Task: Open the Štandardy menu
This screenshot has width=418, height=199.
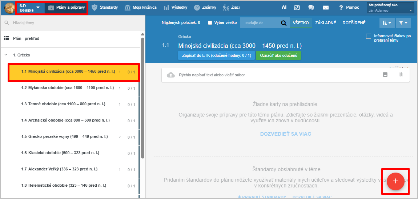Action: click(104, 8)
